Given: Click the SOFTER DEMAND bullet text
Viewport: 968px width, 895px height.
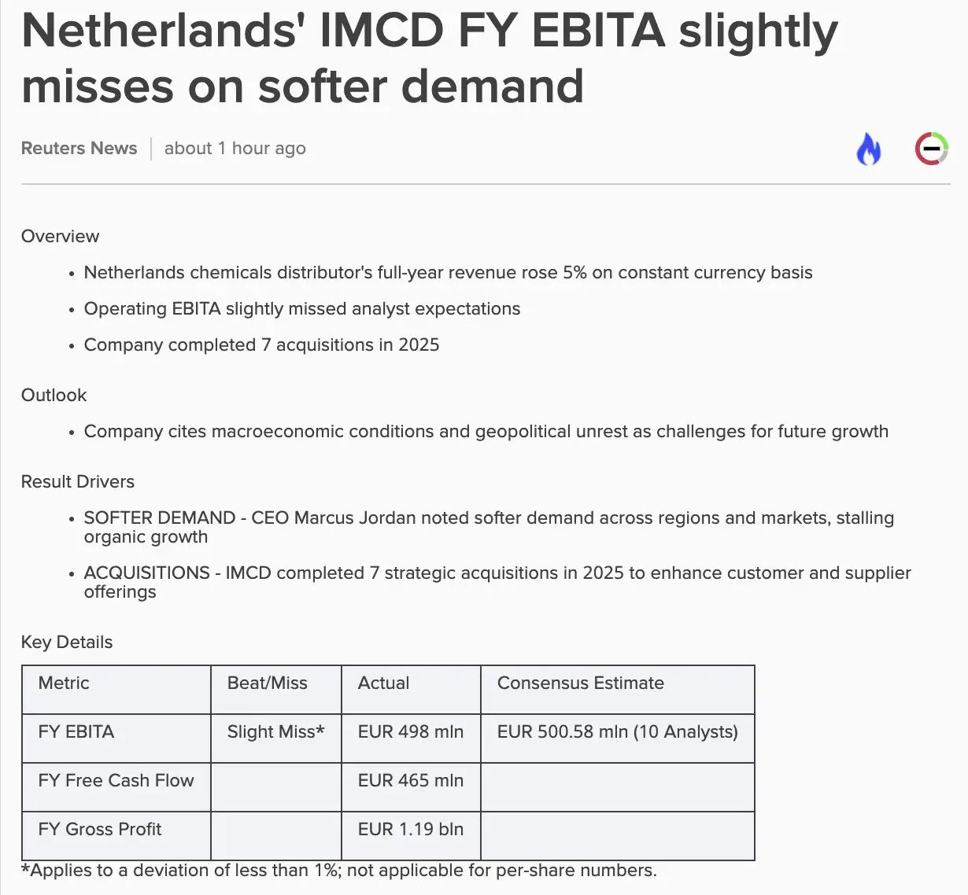Looking at the screenshot, I should coord(489,528).
